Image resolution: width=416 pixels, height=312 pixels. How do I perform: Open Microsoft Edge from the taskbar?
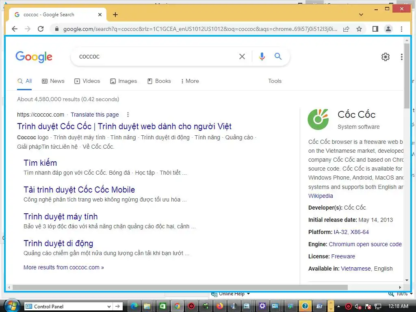[x=134, y=306]
